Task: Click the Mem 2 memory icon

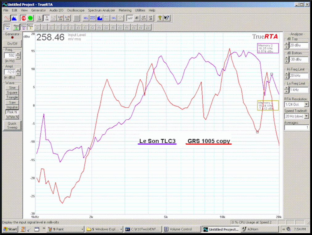Action: pyautogui.click(x=23, y=27)
